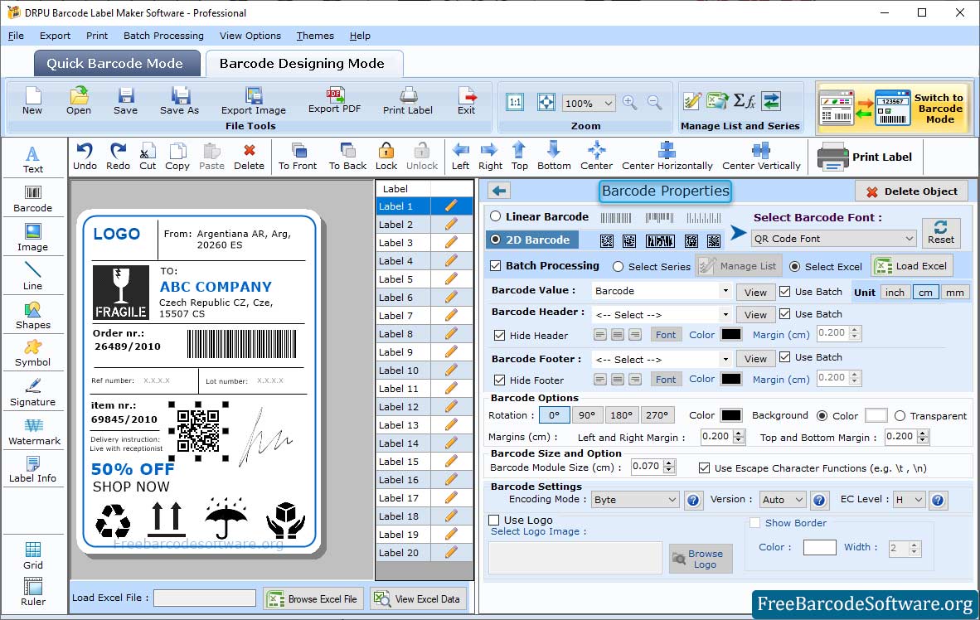Toggle the Hide Footer checkbox
Image resolution: width=980 pixels, height=620 pixels.
499,380
